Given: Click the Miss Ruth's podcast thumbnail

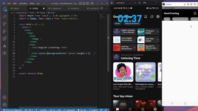Looking at the screenshot, I should (x=123, y=72).
